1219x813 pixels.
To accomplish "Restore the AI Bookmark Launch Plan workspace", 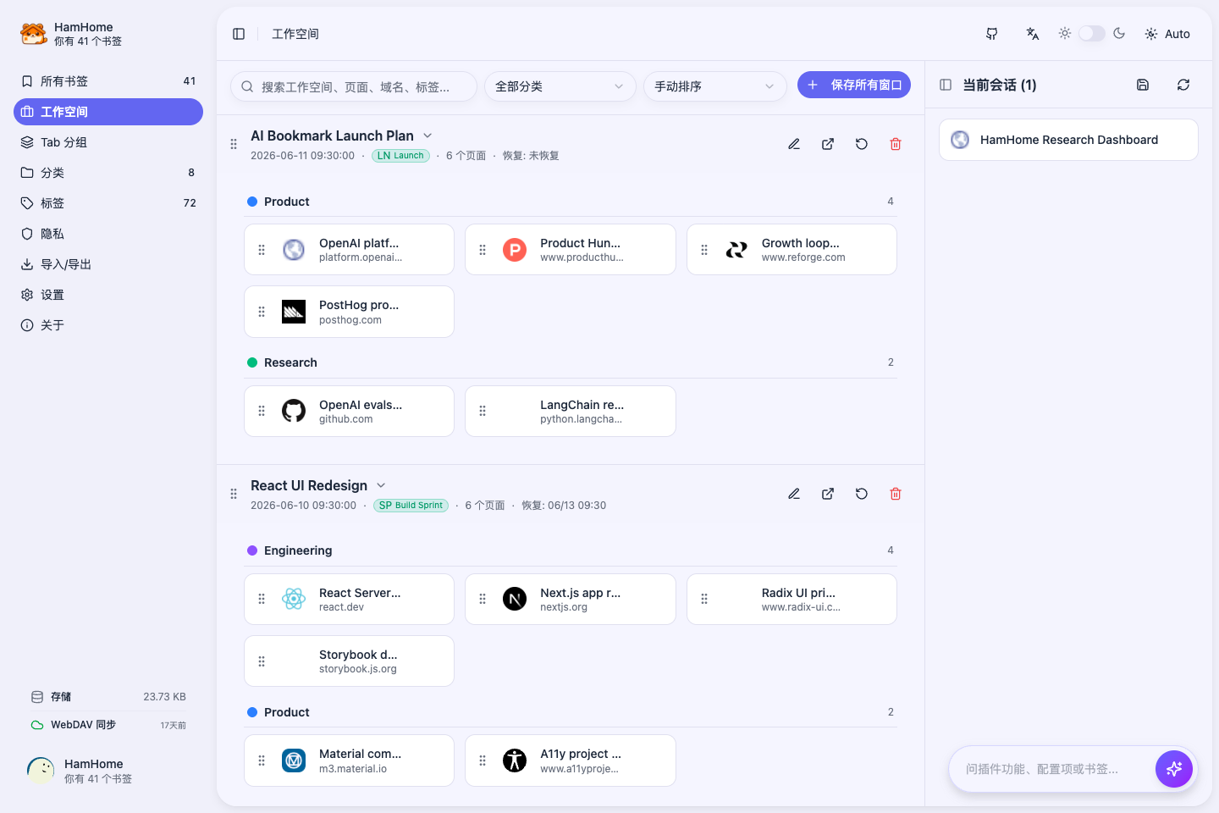I will (x=862, y=144).
